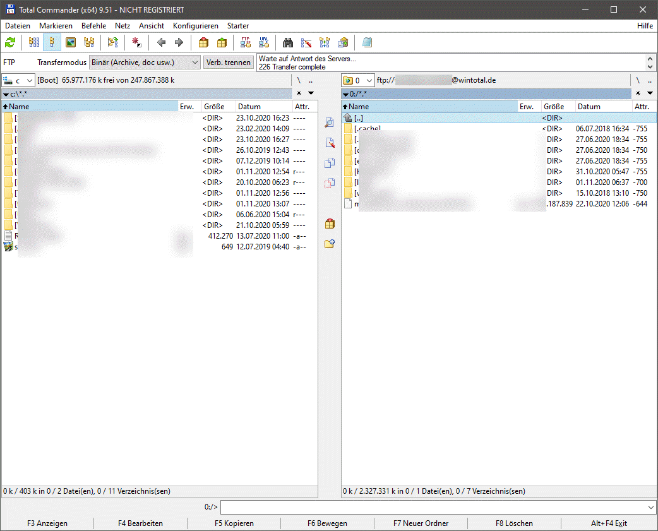
Task: Click the copy names to clipboard icon
Action: [343, 42]
